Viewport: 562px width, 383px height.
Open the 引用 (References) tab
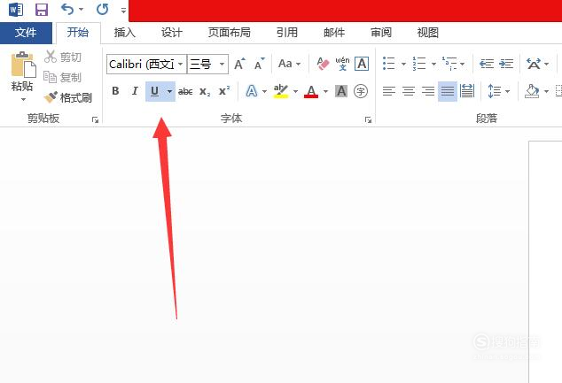[x=287, y=33]
